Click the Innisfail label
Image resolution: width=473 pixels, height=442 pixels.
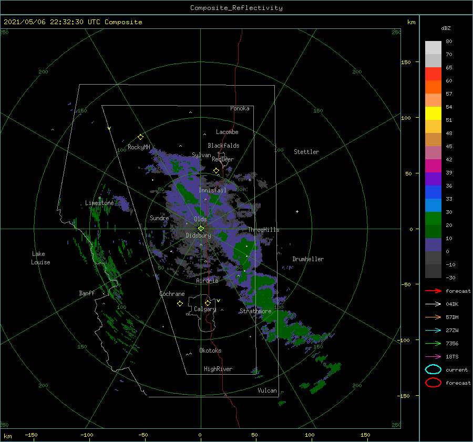point(212,190)
